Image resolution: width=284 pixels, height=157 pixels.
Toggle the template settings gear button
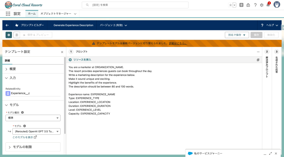click(x=9, y=35)
